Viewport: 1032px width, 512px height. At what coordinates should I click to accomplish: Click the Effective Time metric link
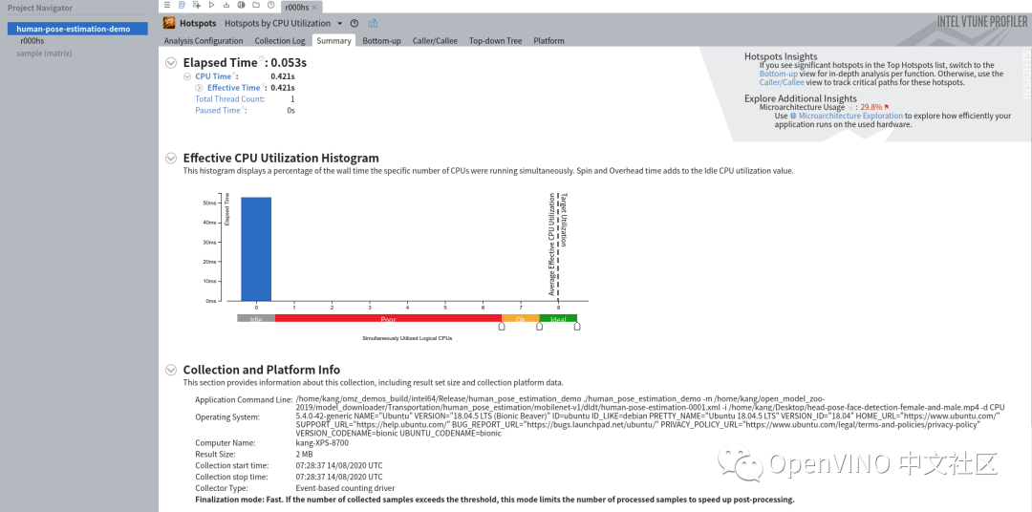tap(234, 88)
